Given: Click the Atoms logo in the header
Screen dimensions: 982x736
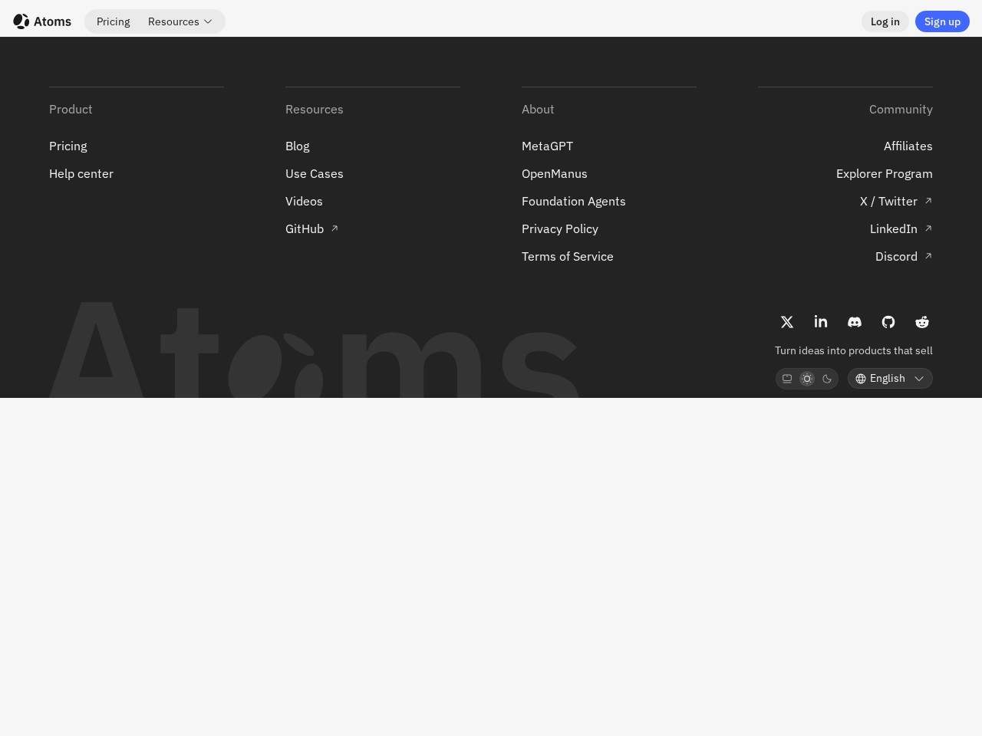Looking at the screenshot, I should 41,21.
